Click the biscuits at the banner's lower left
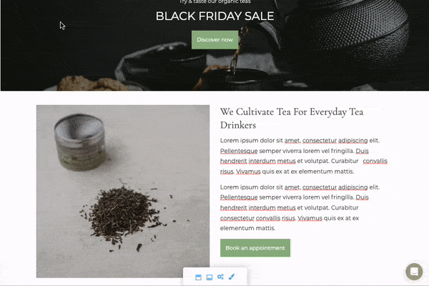Image resolution: width=429 pixels, height=286 pixels. [90, 84]
